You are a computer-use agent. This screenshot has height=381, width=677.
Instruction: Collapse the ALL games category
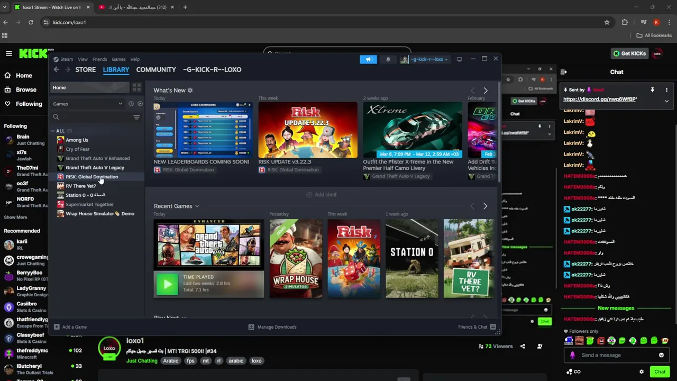click(53, 131)
